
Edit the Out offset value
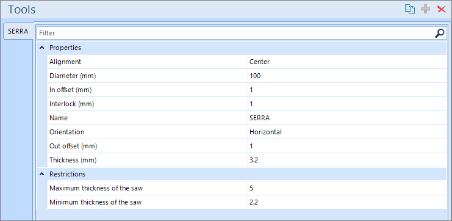[x=347, y=146]
